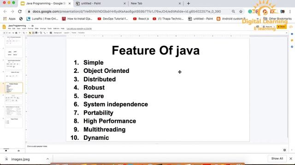Choose the Select cursor tool
Screen dimensions: 295x165
(x=30, y=33)
